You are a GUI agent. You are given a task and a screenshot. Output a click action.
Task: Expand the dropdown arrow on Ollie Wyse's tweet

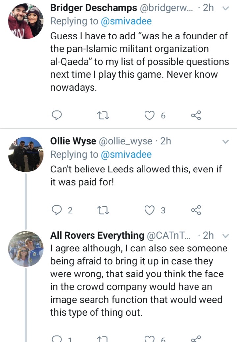pyautogui.click(x=226, y=142)
